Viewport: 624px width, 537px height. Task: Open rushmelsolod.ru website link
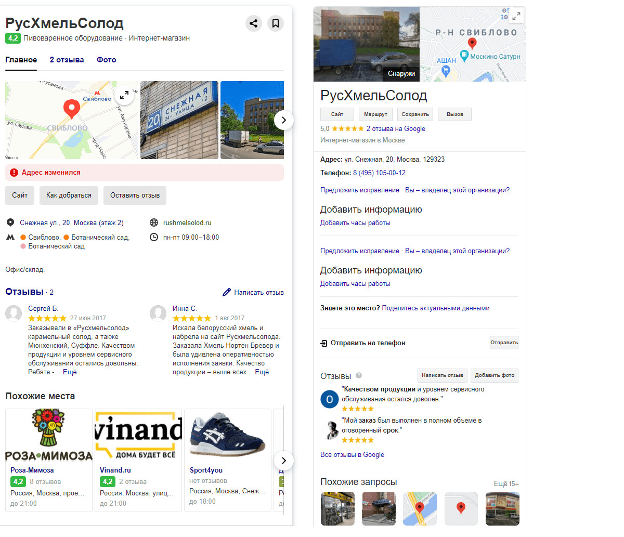187,222
